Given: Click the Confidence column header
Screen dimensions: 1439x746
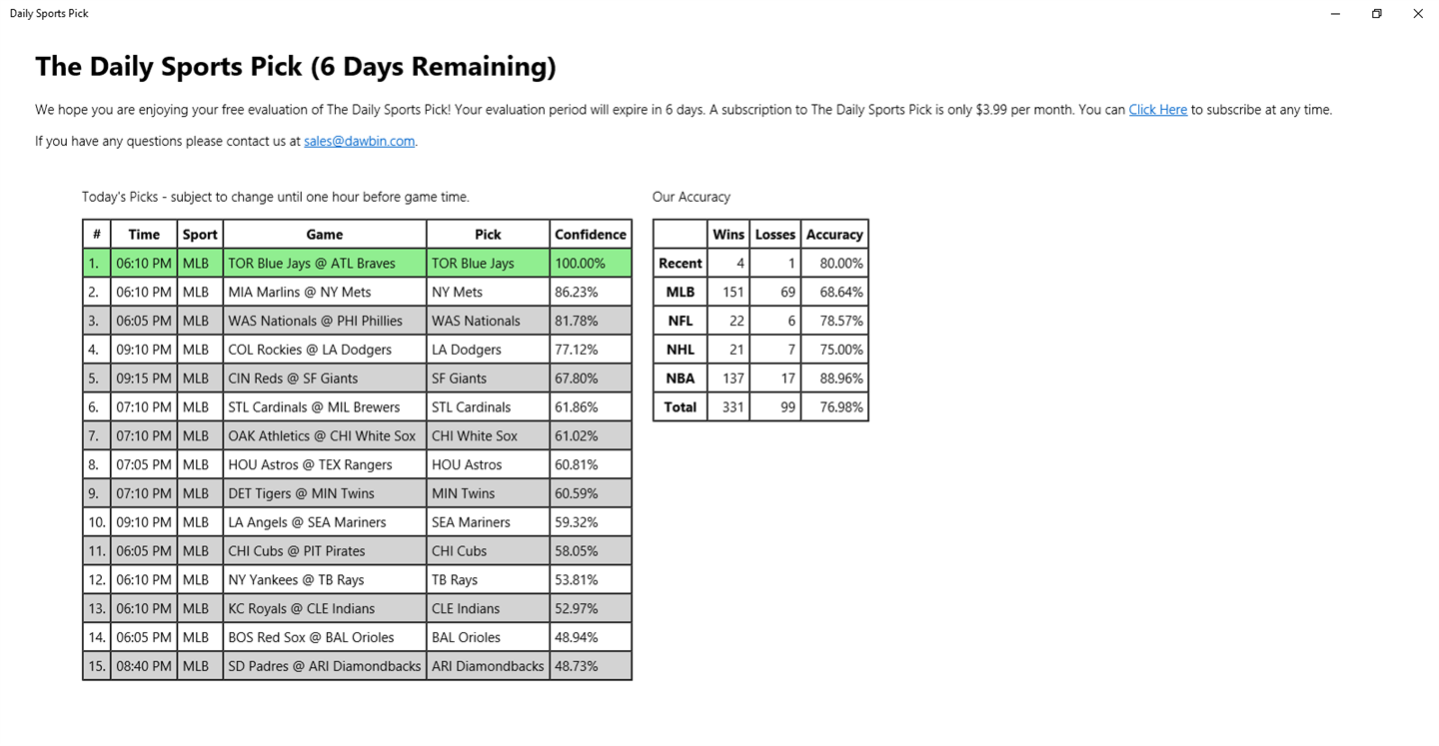Looking at the screenshot, I should point(590,235).
